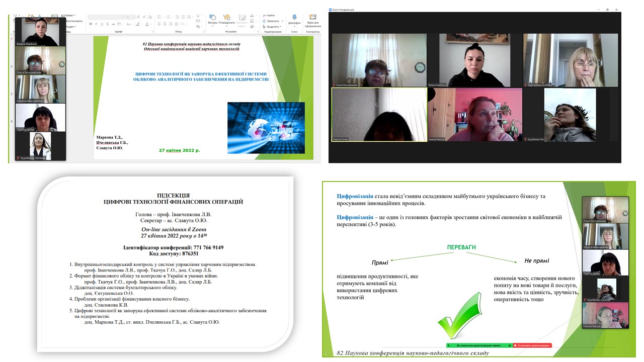Toggle underline (Ч) in PowerPoint ribbon

(102, 24)
